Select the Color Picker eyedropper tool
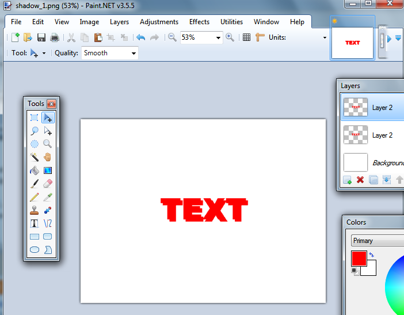The width and height of the screenshot is (404, 315). 48,197
